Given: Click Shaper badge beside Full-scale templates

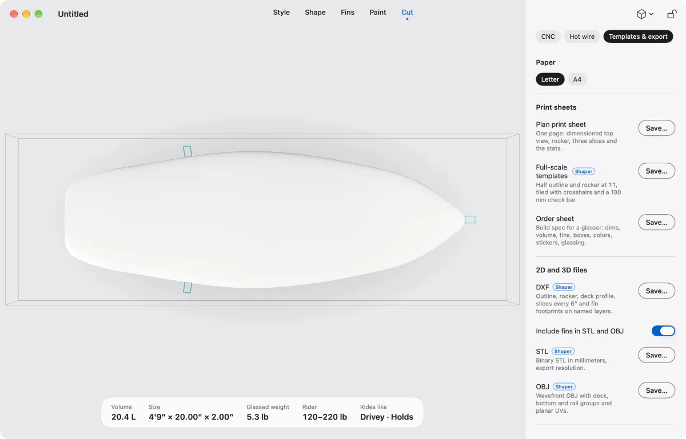Looking at the screenshot, I should [x=584, y=171].
